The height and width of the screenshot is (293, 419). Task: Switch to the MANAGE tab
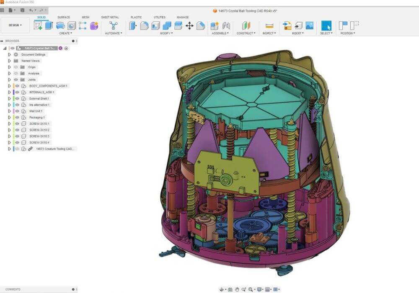(x=183, y=17)
